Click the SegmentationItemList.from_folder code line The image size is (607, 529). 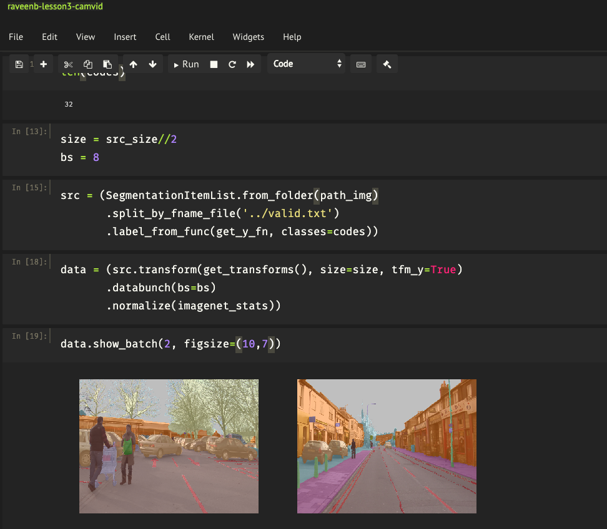point(219,195)
